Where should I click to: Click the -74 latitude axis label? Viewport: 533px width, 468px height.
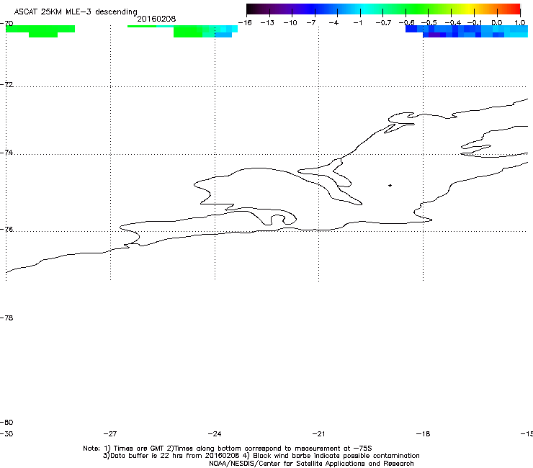tap(6, 153)
